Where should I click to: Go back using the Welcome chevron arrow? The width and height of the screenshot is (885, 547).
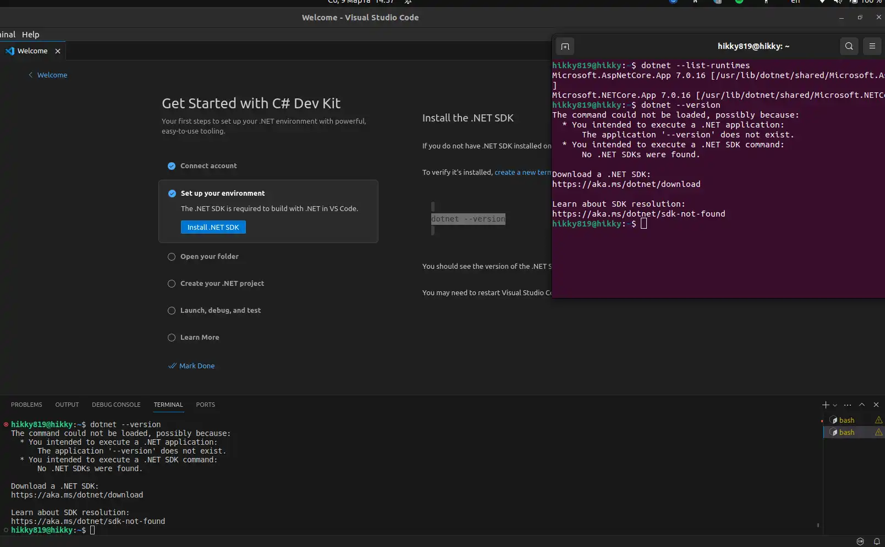[x=31, y=75]
